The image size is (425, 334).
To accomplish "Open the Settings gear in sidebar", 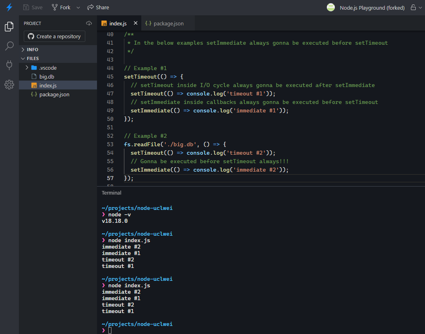I will [9, 85].
